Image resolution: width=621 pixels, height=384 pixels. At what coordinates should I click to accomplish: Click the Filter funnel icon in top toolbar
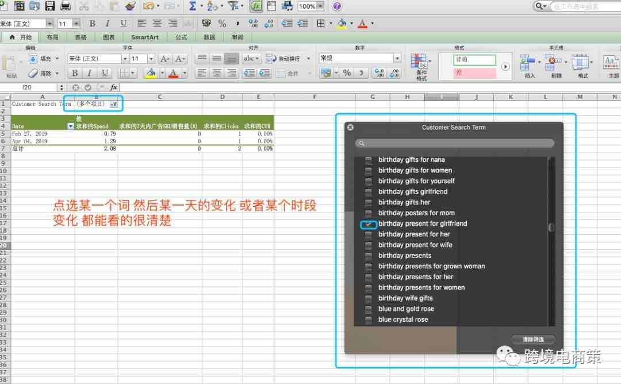[233, 6]
